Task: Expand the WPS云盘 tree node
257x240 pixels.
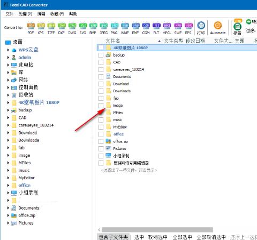Action: click(8, 50)
